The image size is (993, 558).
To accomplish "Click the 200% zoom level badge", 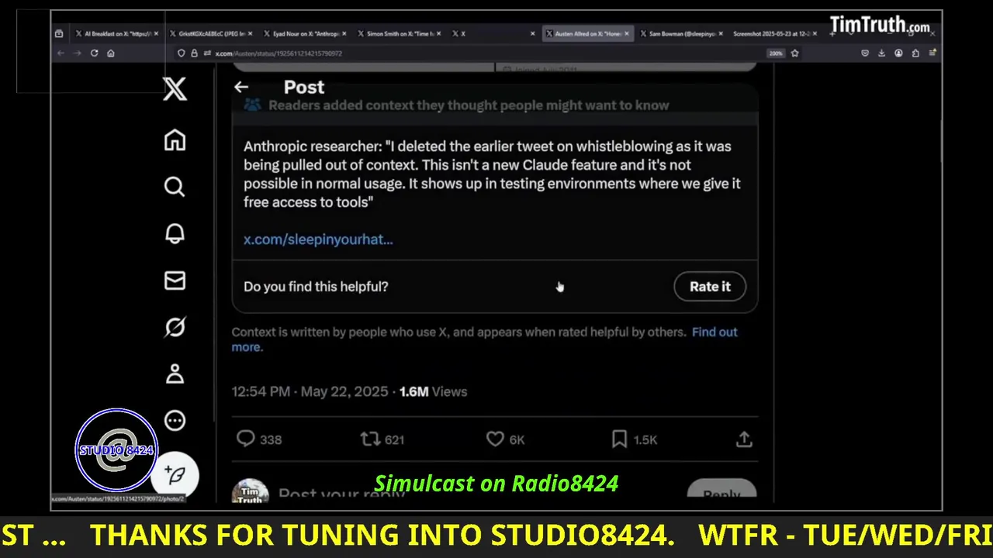I will click(775, 53).
